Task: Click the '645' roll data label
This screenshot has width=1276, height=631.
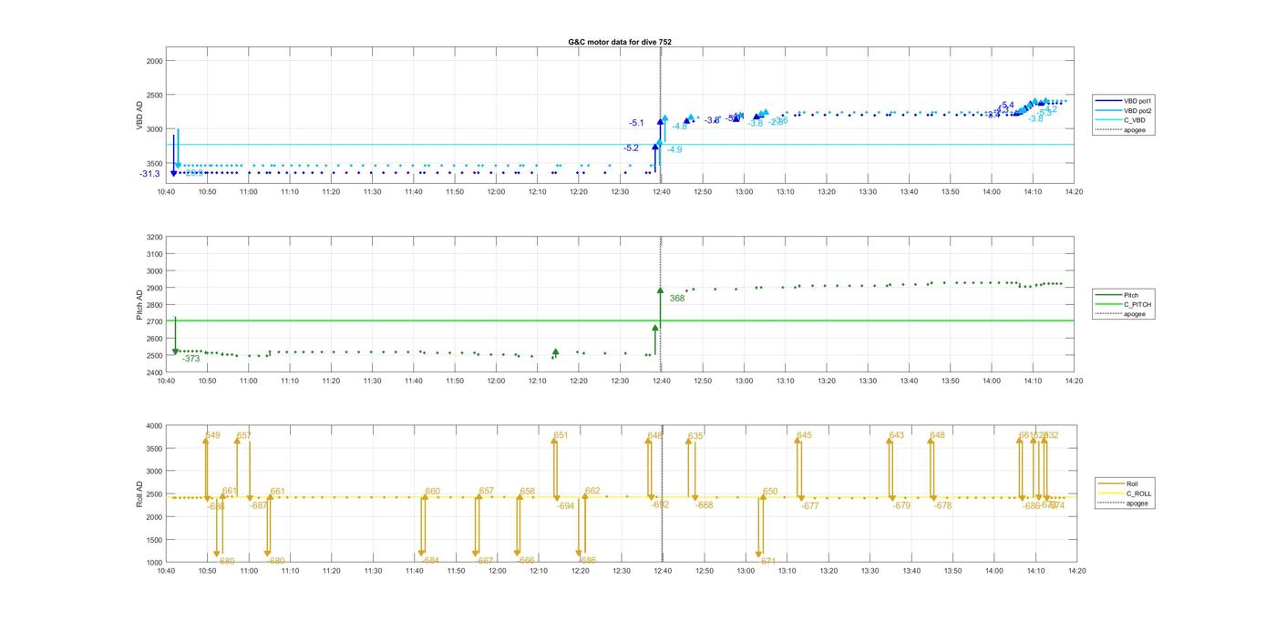Action: [805, 435]
